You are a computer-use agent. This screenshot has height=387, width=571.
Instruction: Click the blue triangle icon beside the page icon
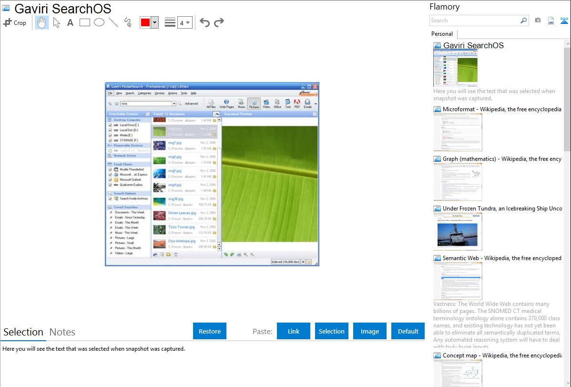point(564,21)
